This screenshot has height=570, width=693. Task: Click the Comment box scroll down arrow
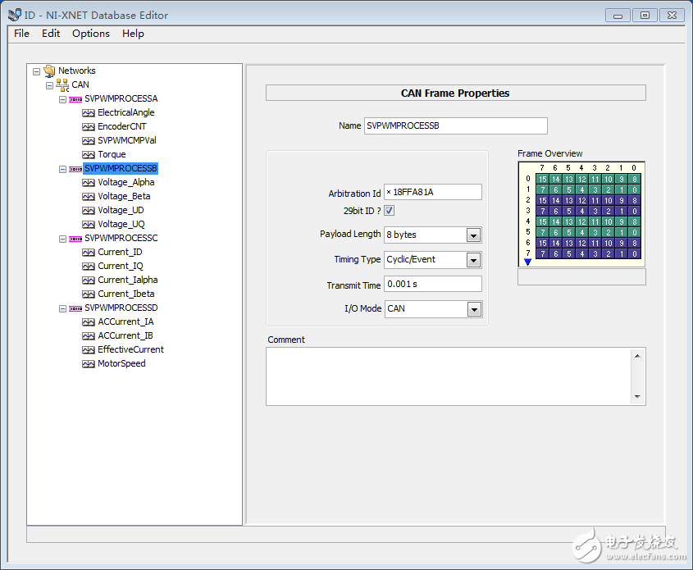637,397
